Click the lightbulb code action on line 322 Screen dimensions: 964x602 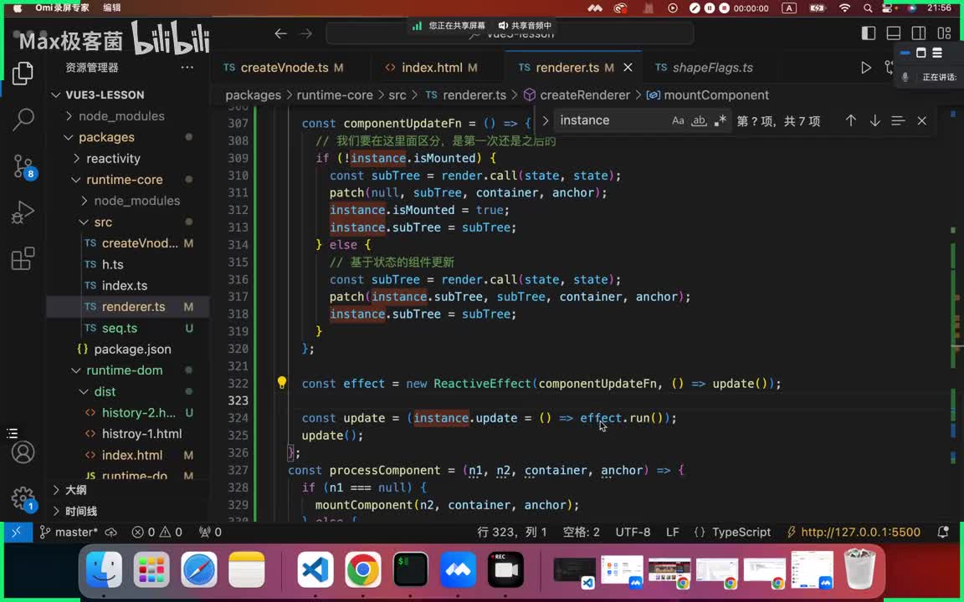(x=281, y=383)
